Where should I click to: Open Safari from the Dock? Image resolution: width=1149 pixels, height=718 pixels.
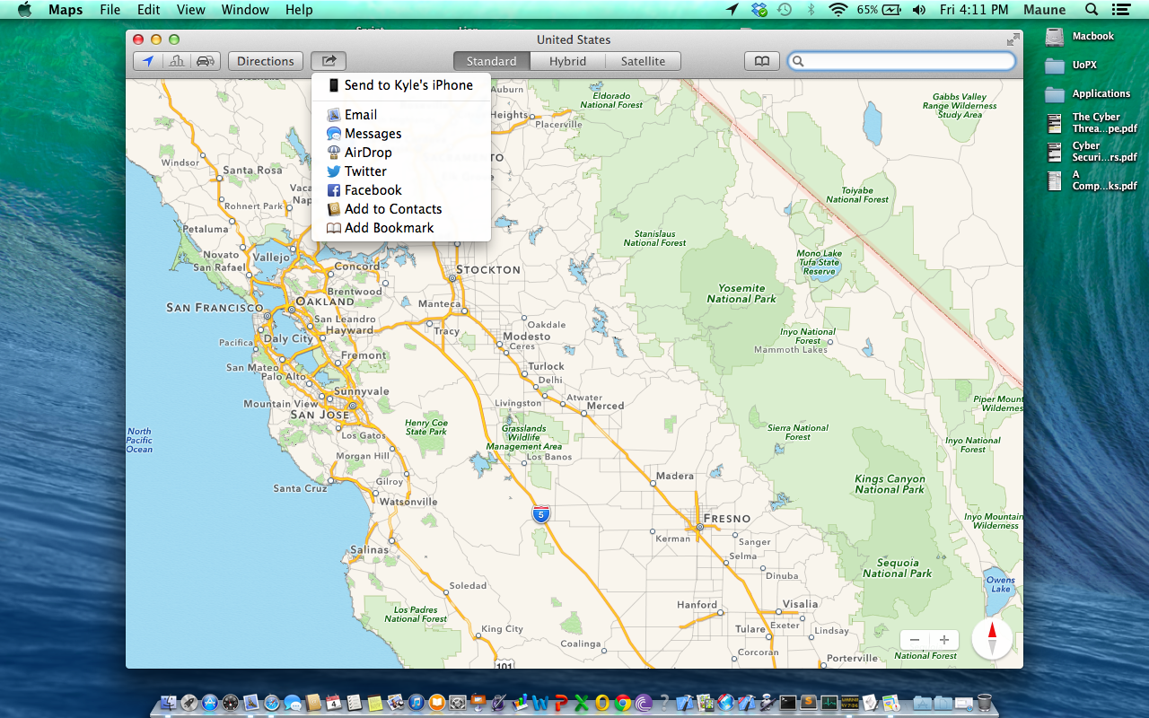tap(272, 703)
